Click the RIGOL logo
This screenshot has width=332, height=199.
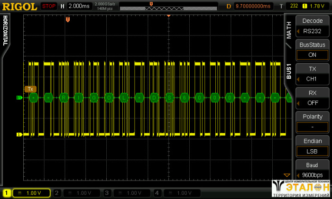coord(19,7)
